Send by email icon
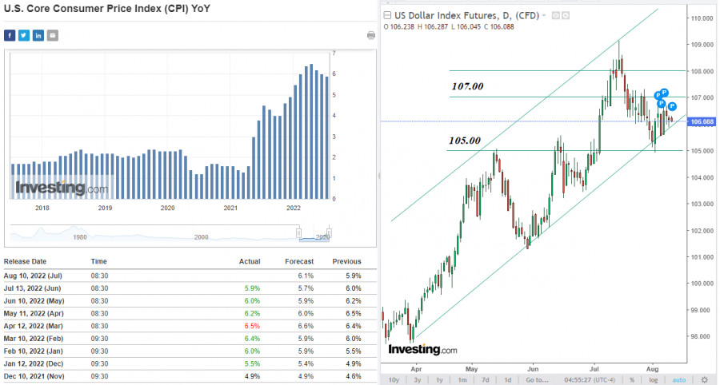The image size is (720, 385). click(x=53, y=35)
